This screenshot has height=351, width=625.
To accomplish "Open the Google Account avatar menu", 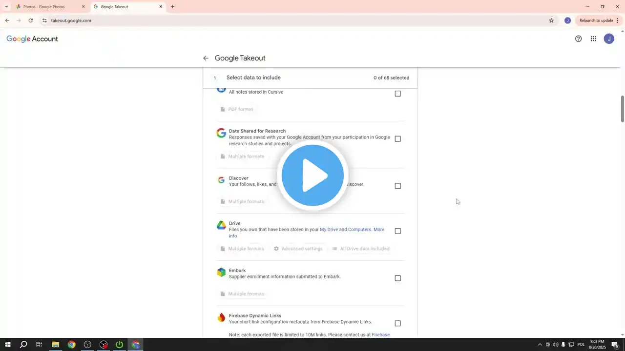I will click(609, 39).
